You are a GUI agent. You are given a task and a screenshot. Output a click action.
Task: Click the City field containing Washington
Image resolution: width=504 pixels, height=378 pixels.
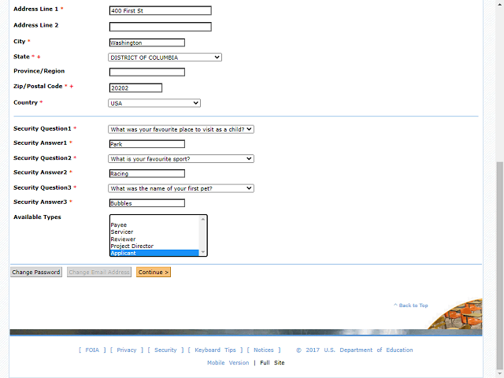[147, 43]
